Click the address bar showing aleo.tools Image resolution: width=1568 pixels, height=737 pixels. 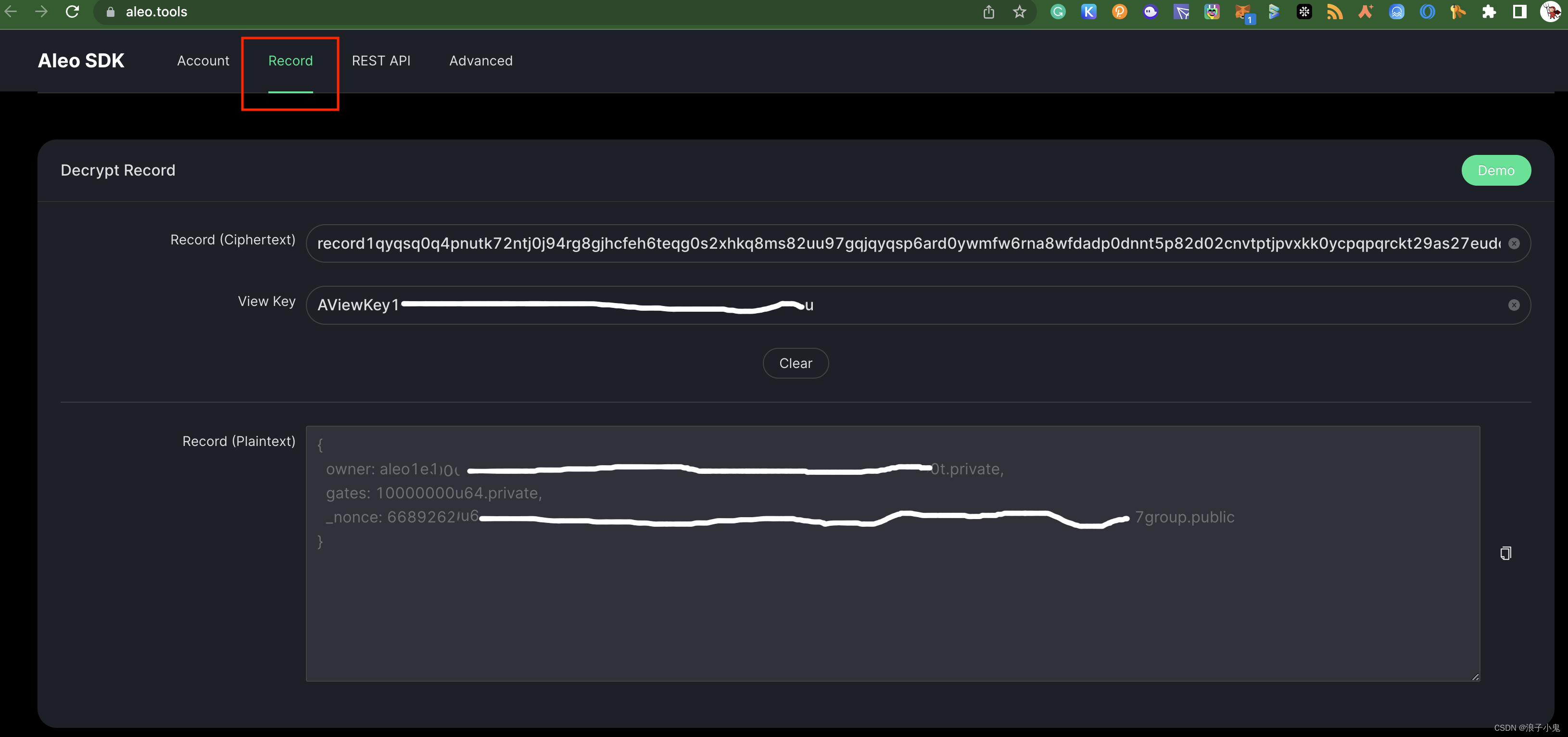pyautogui.click(x=155, y=11)
